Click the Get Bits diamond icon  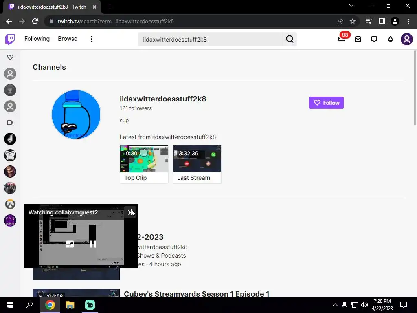(391, 40)
